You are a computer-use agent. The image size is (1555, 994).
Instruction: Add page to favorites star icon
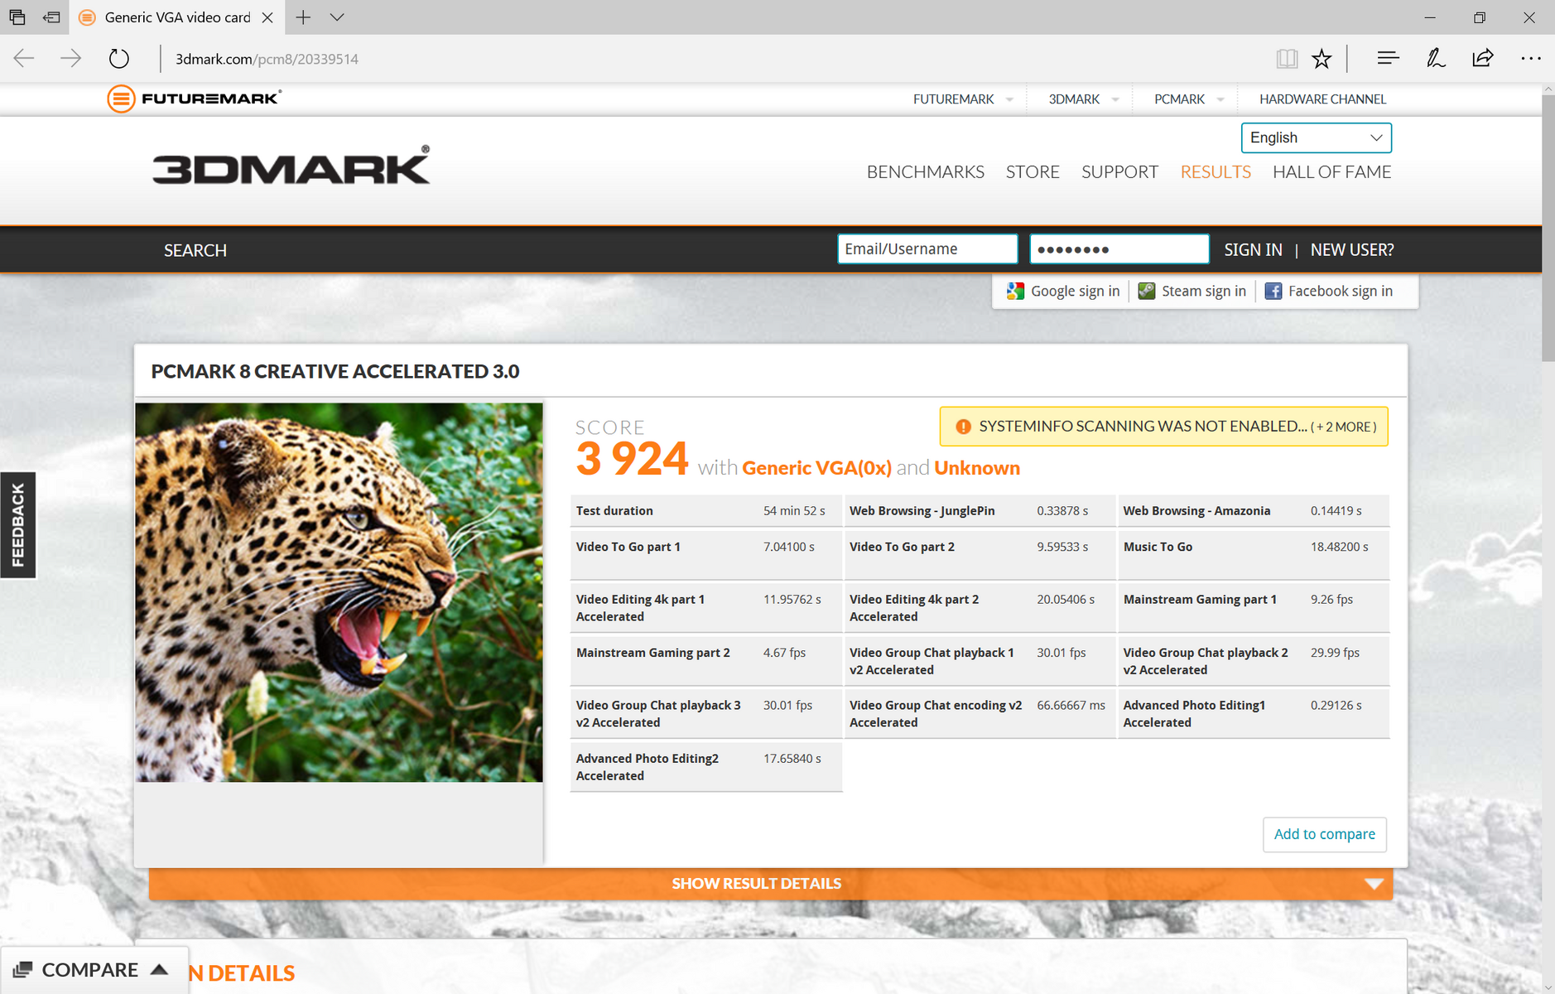[x=1322, y=58]
